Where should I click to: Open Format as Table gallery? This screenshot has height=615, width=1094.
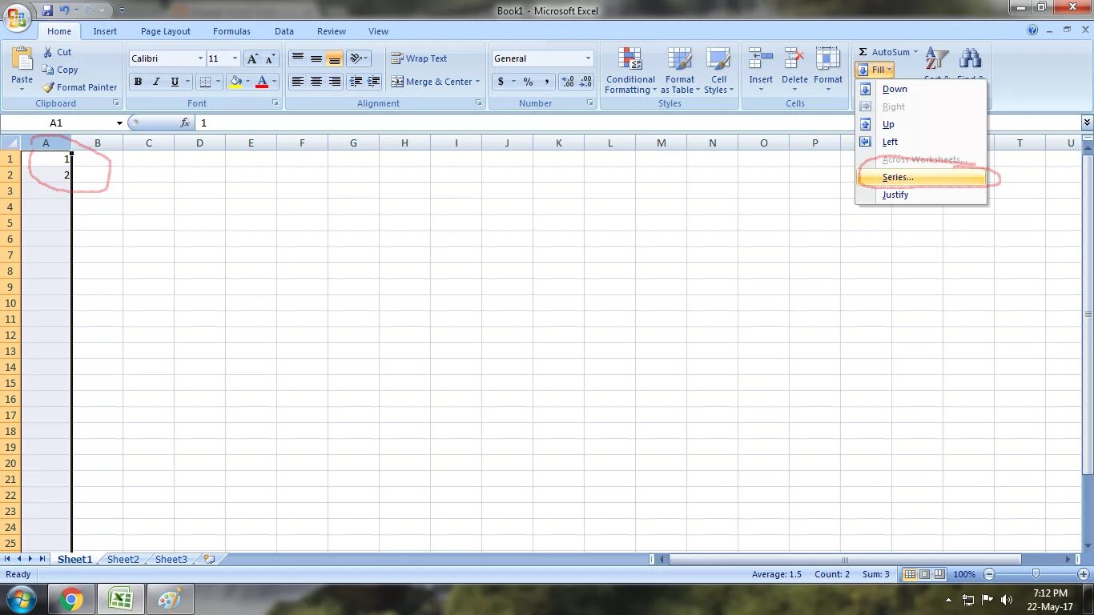pos(679,70)
